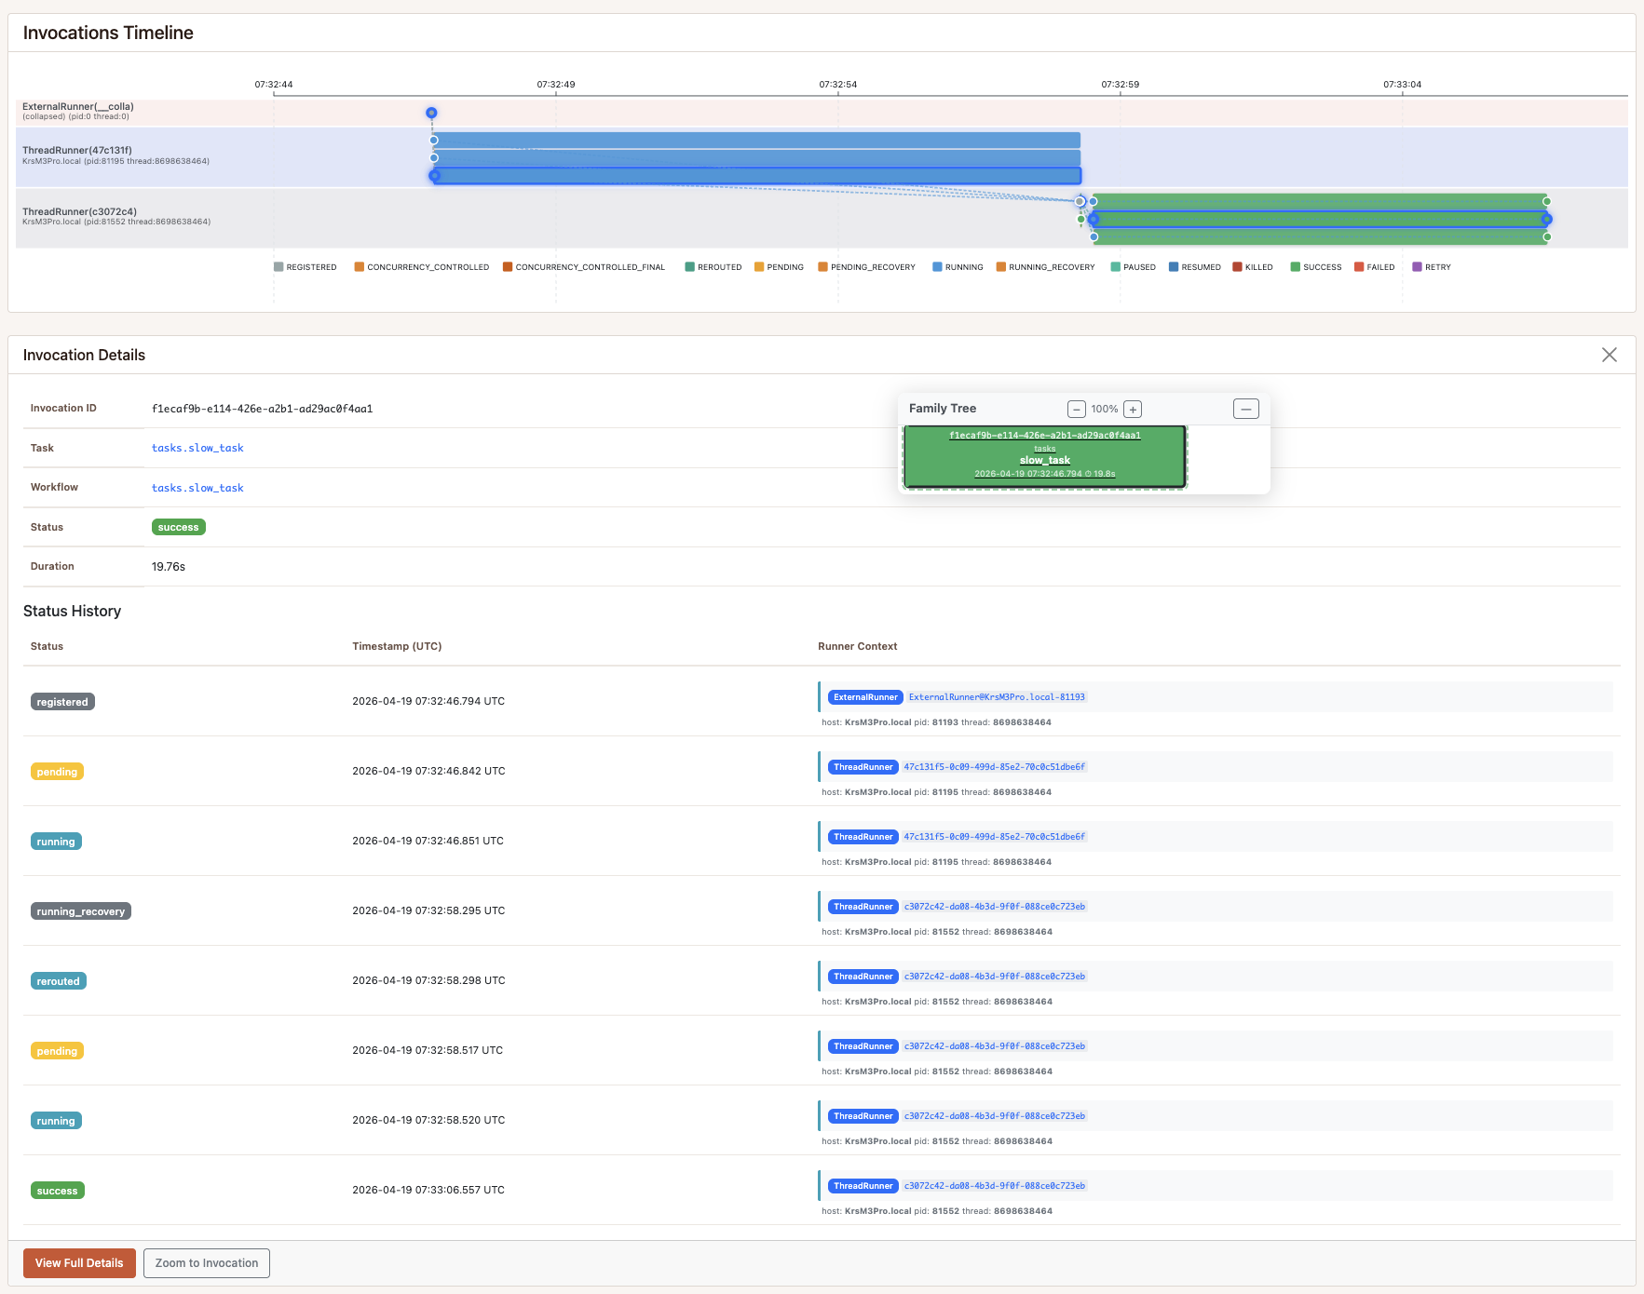Collapse the Family Tree panel
The width and height of the screenshot is (1644, 1294).
[1245, 409]
